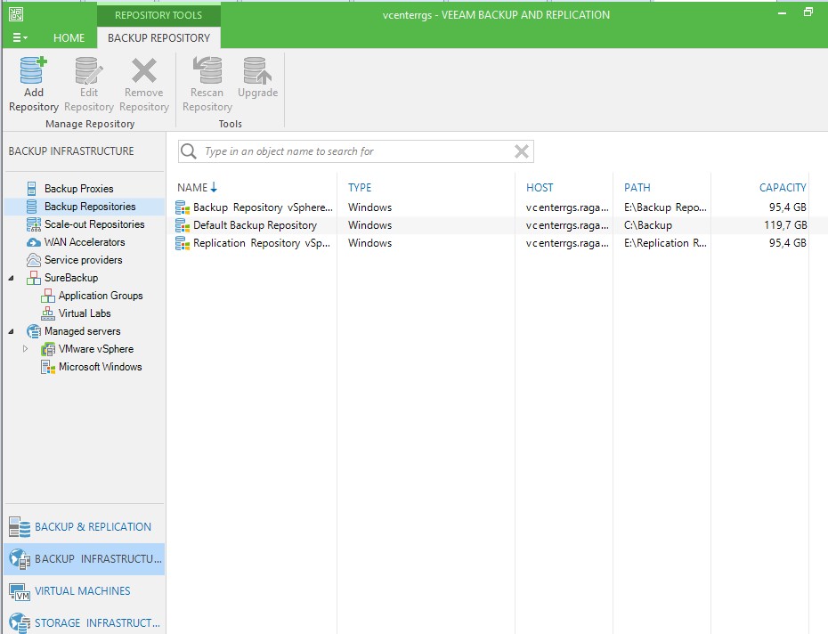The image size is (828, 634).
Task: Select the Upgrade tool in the ribbon
Action: point(257,80)
